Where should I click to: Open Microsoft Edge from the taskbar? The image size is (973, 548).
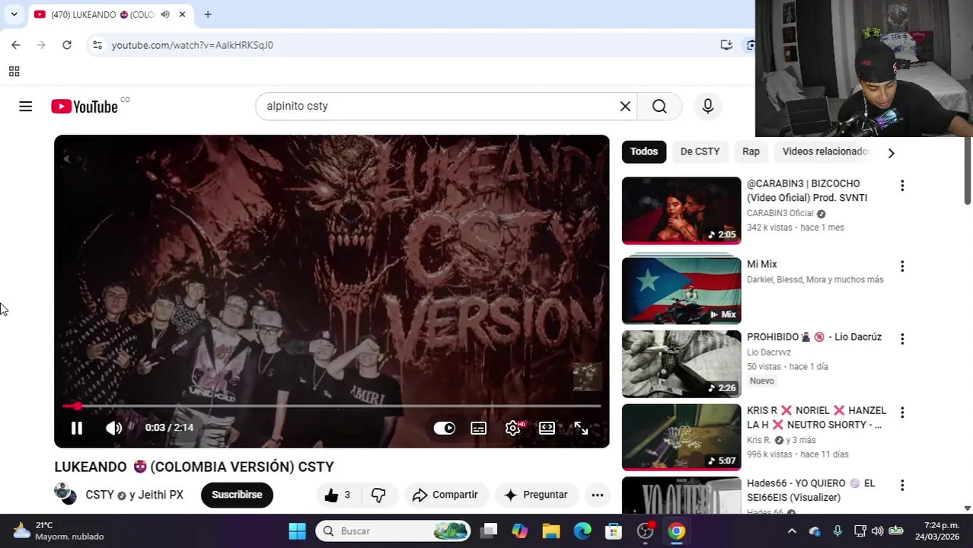coord(582,531)
